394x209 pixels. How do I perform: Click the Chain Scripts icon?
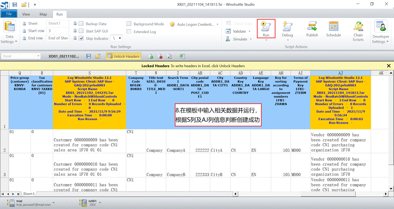[x=358, y=26]
